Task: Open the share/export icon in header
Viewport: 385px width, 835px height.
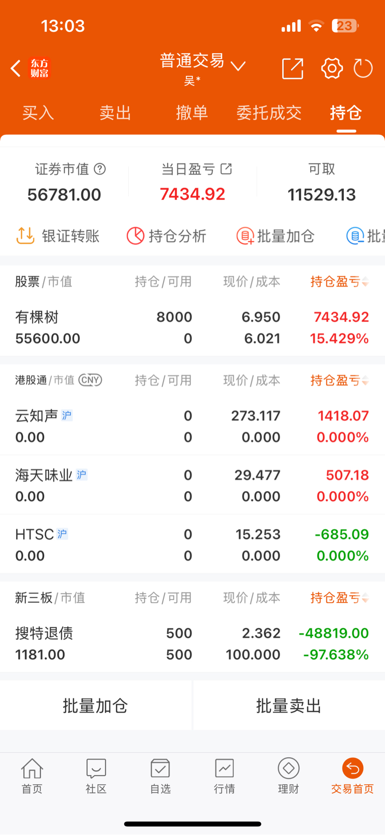Action: 293,68
